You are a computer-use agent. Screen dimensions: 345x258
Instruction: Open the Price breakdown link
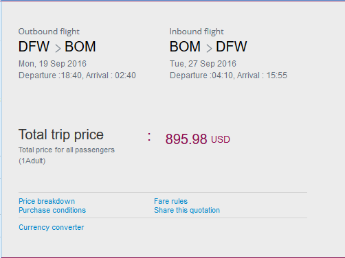[47, 201]
